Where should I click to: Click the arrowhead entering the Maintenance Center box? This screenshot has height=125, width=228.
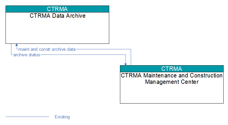click(x=126, y=64)
